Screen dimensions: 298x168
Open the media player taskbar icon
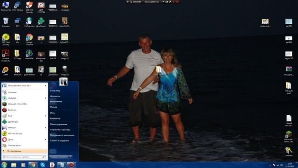[23, 165]
